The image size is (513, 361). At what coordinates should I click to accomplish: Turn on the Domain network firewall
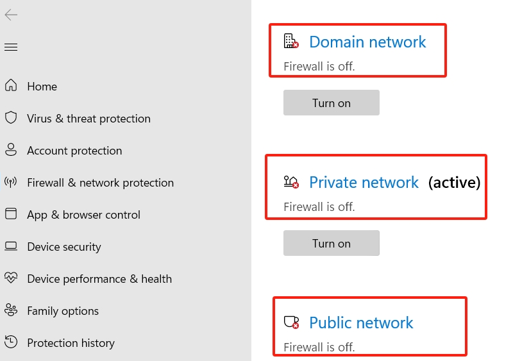[332, 103]
